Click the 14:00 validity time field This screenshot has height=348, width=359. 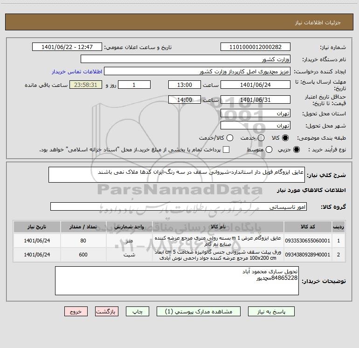(185, 99)
